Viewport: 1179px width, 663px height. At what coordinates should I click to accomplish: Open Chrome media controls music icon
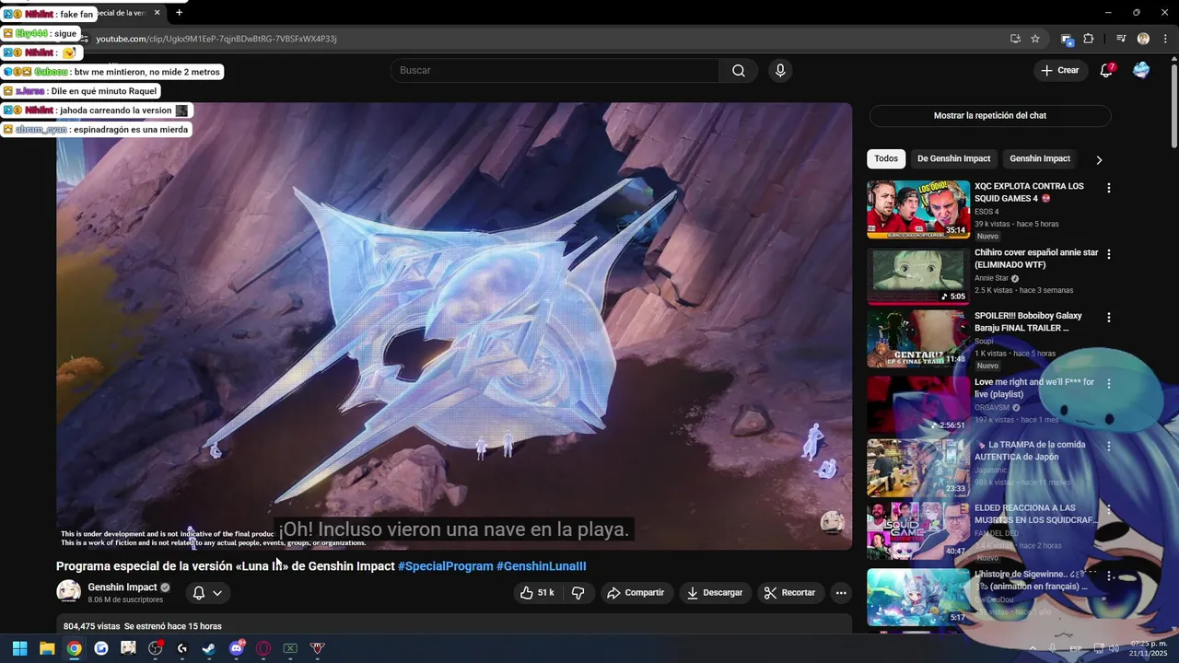1121,39
